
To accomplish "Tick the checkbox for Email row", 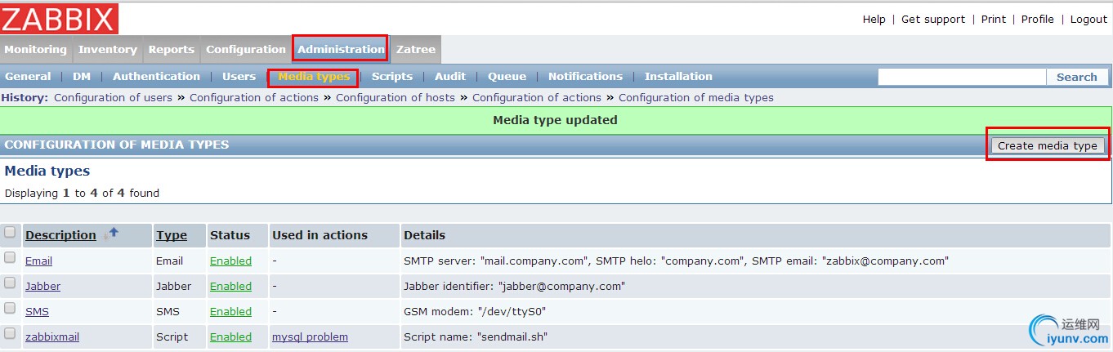I will (10, 257).
